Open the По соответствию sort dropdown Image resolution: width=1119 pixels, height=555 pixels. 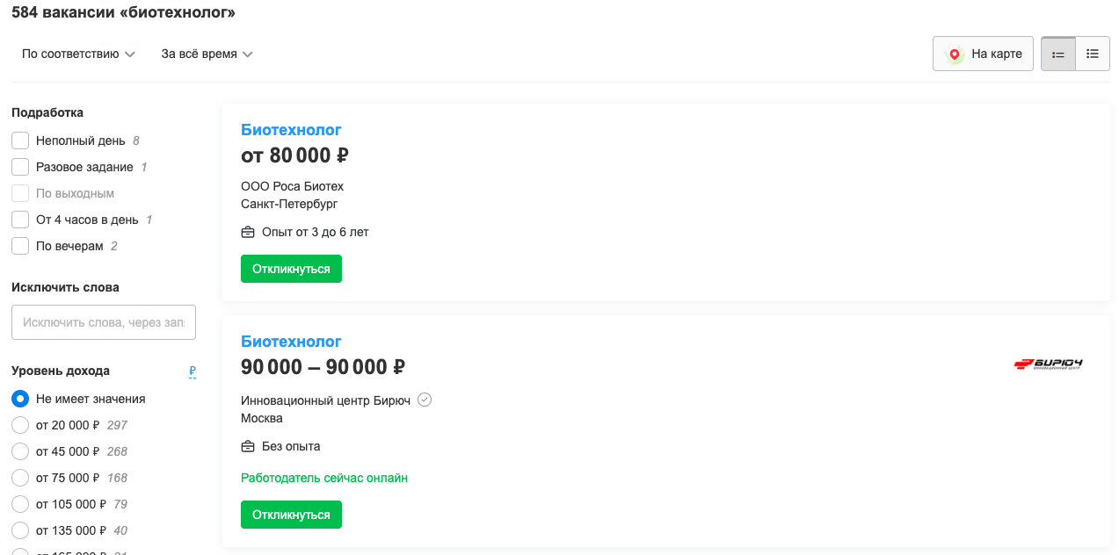tap(78, 54)
